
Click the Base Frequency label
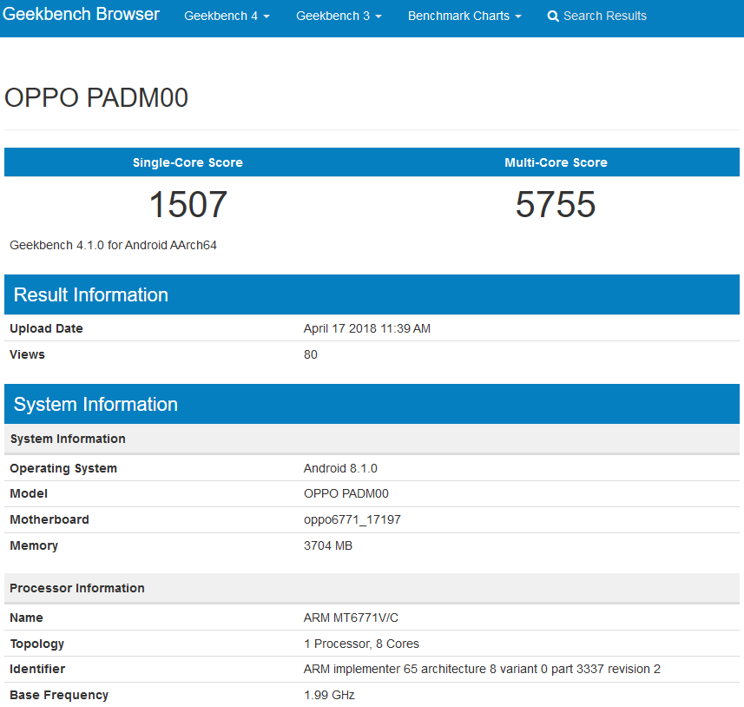(x=59, y=695)
